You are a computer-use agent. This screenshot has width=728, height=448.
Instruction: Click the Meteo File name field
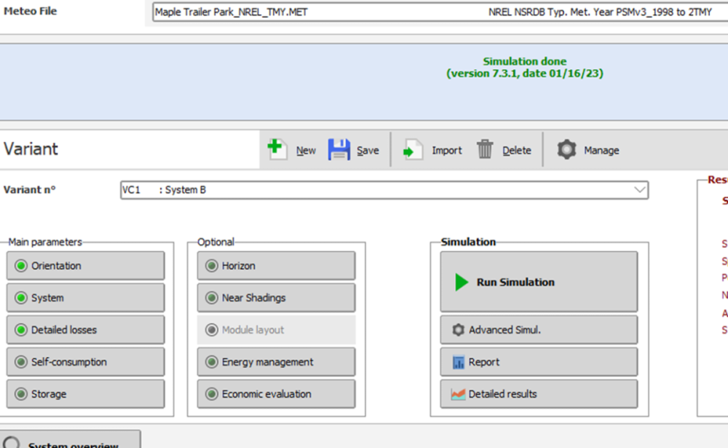(320, 12)
